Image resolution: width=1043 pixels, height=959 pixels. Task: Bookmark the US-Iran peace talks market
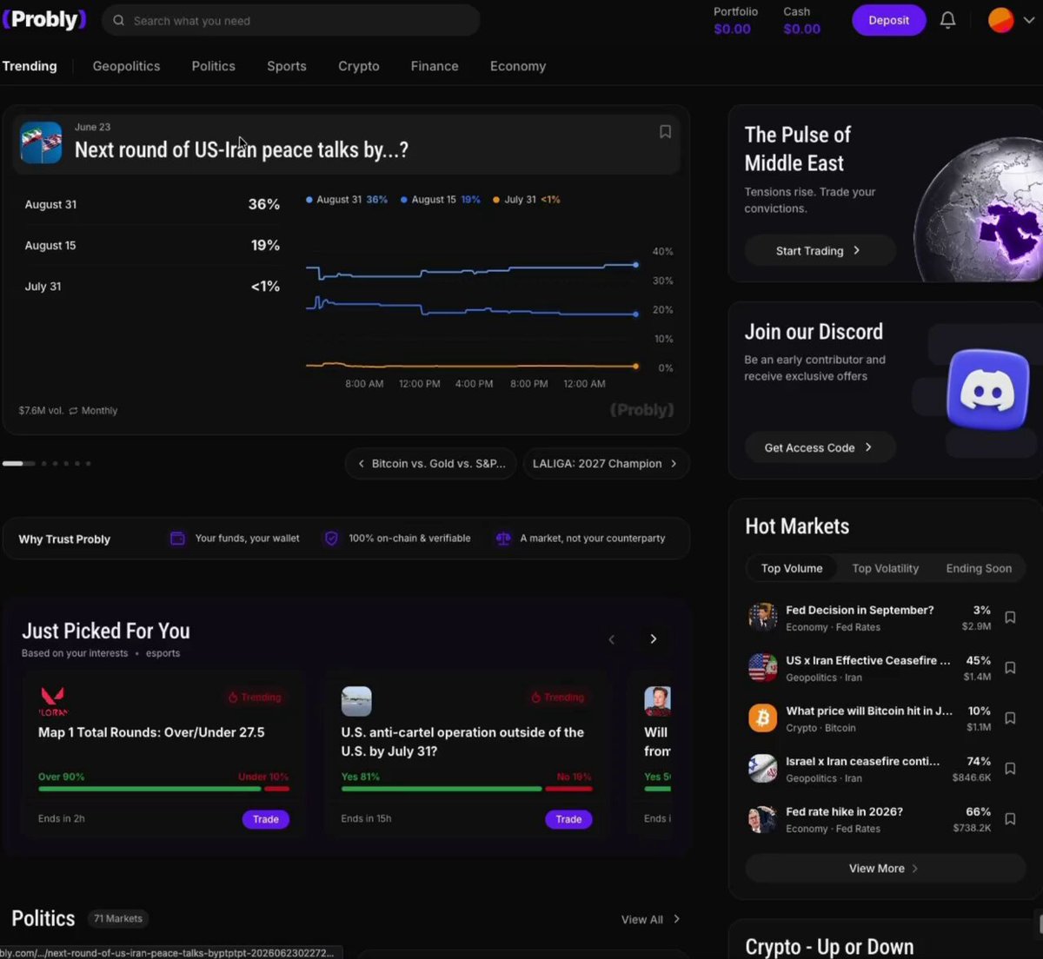tap(665, 131)
